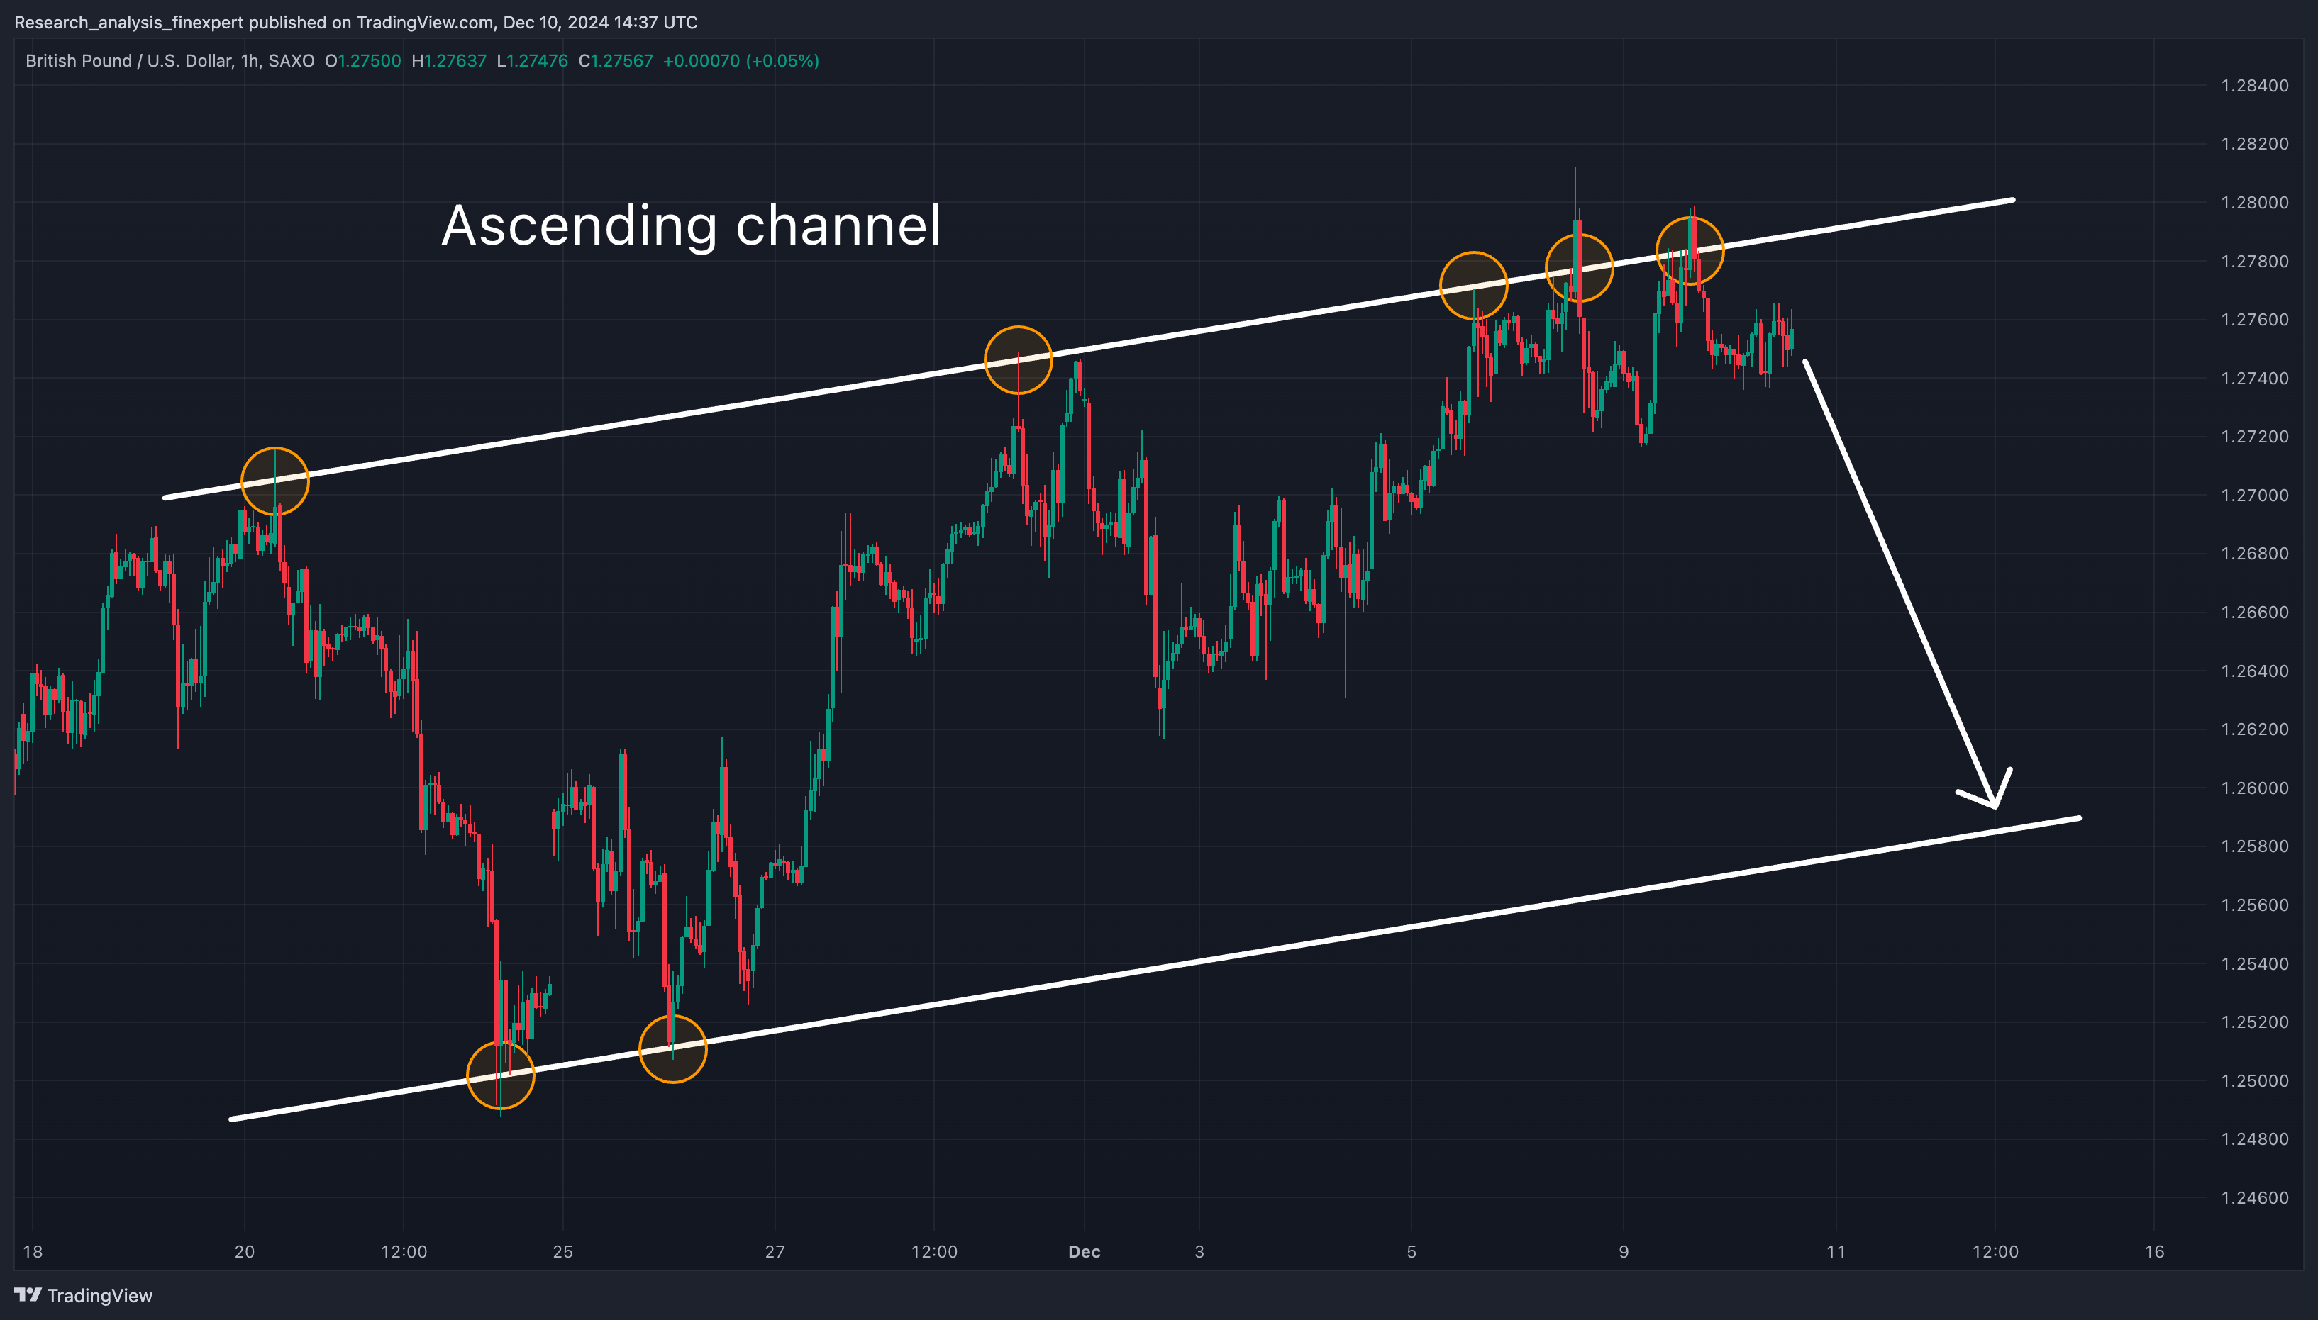Screen dimensions: 2318x1320
Task: Click the 1.27000 price axis label
Action: 2255,495
